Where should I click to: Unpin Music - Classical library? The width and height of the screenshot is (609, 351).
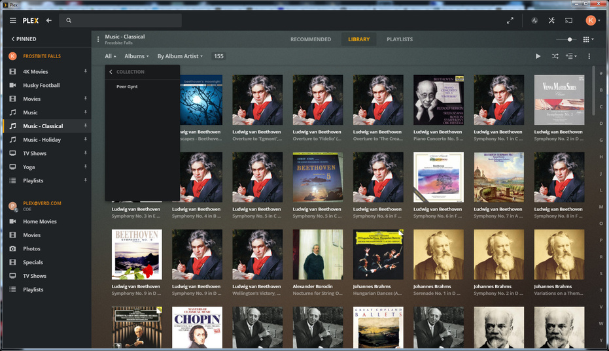coord(86,125)
